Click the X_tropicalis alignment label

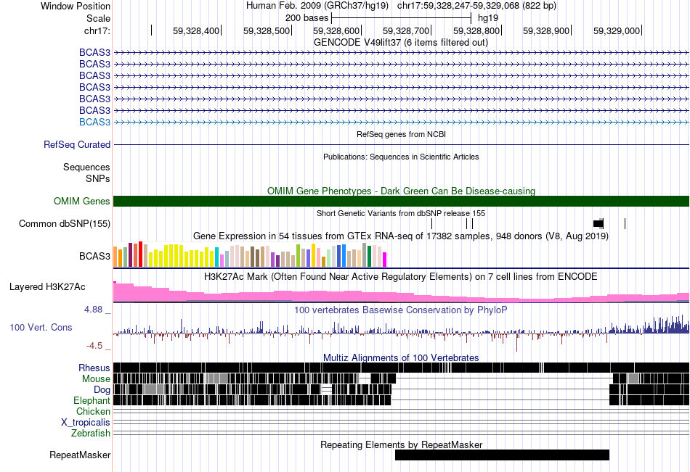pyautogui.click(x=86, y=423)
